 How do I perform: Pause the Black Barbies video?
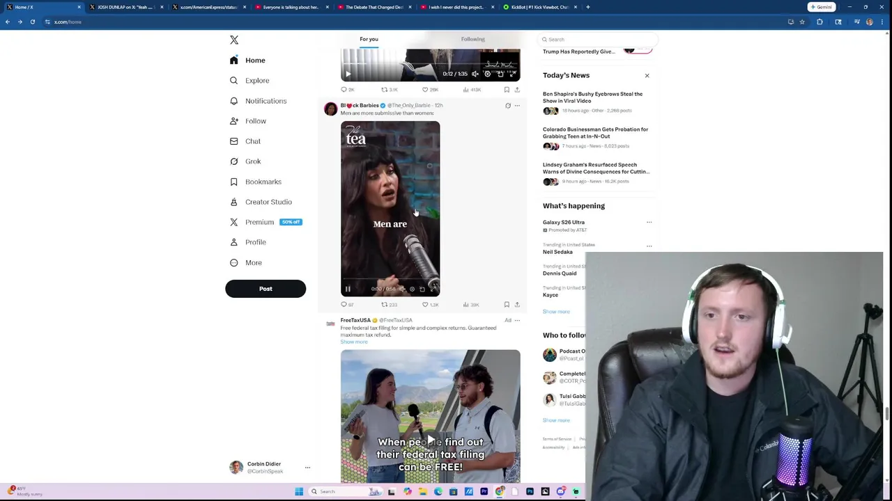348,289
